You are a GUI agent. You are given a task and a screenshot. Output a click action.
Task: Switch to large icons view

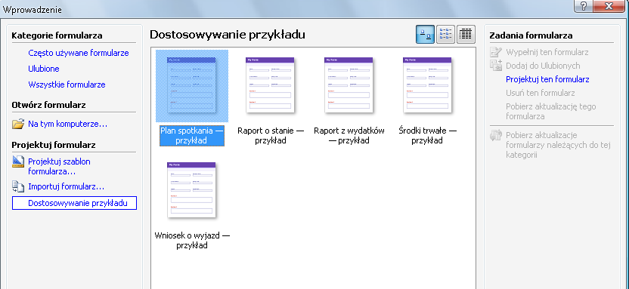[x=425, y=35]
